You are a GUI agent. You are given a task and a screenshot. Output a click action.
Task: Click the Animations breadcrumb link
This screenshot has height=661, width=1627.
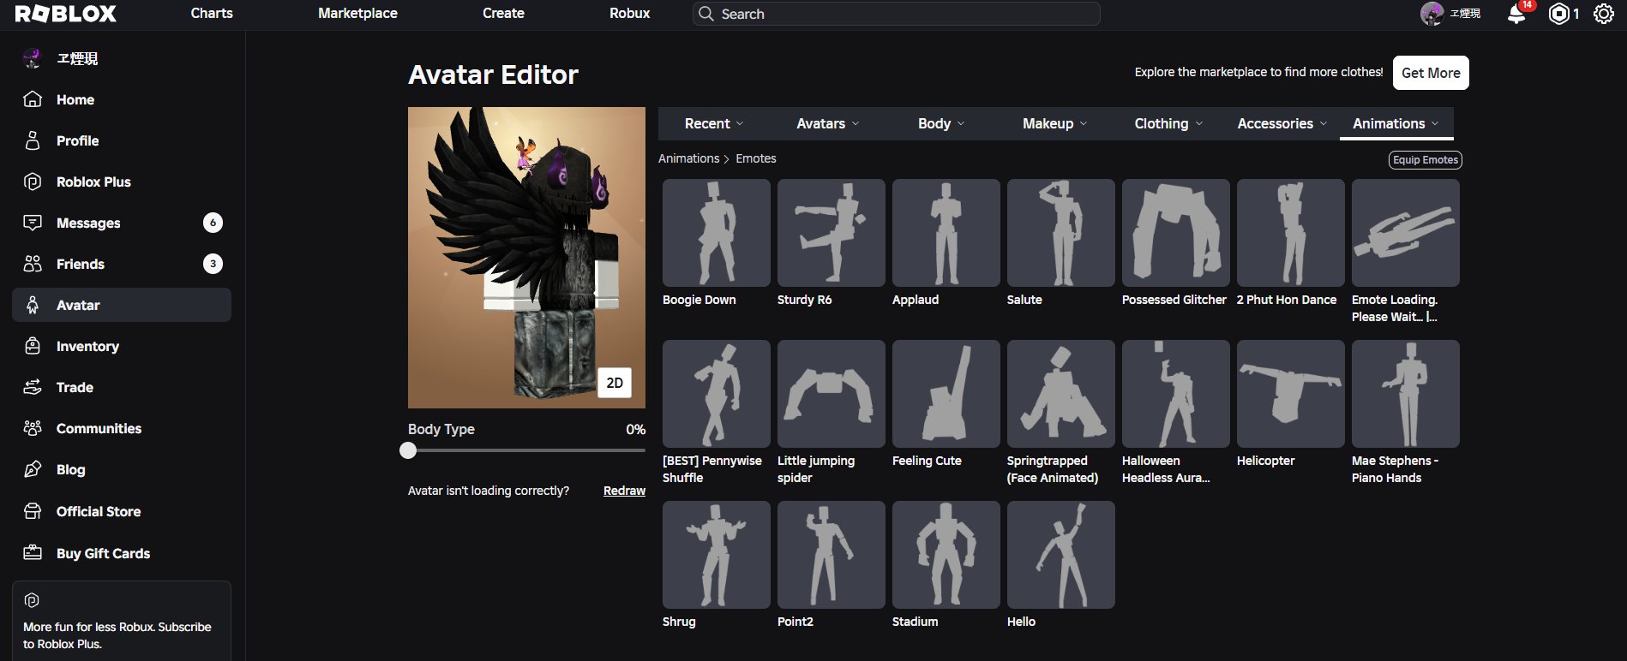(688, 158)
